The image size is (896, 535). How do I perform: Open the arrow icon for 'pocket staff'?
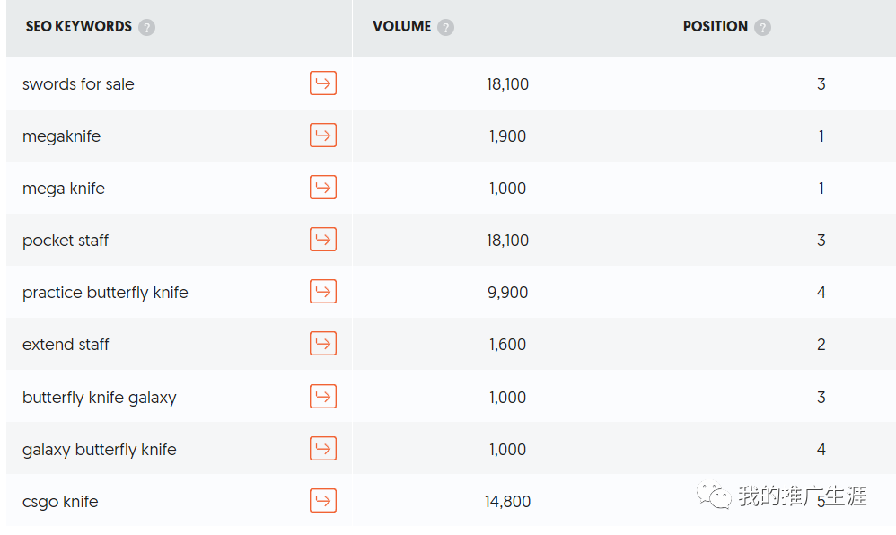323,240
